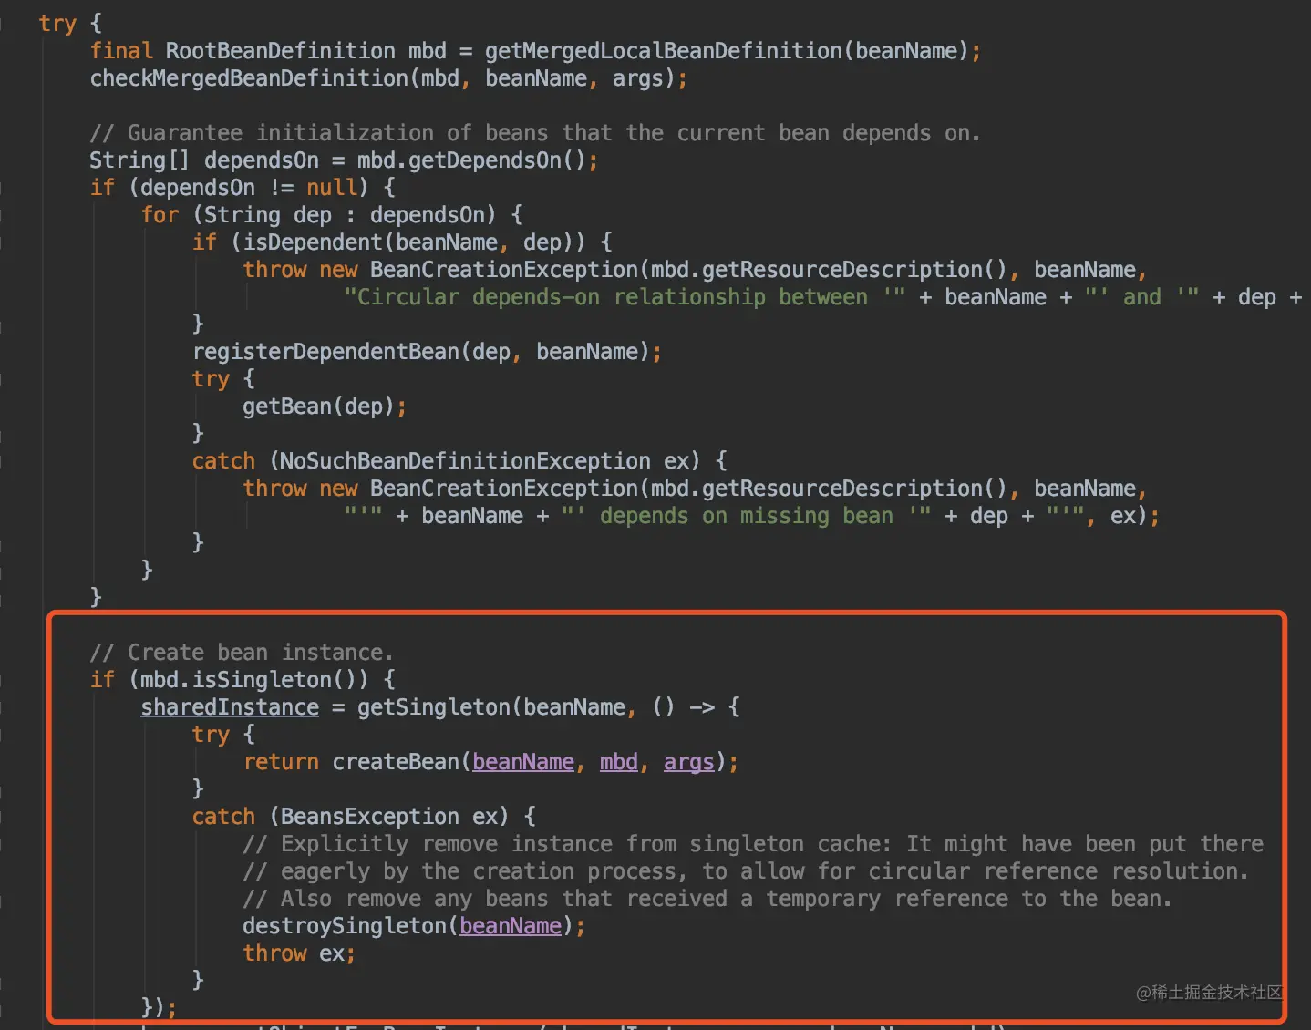The height and width of the screenshot is (1030, 1311).
Task: Click the 'String[]' type declaration
Action: [x=139, y=160]
